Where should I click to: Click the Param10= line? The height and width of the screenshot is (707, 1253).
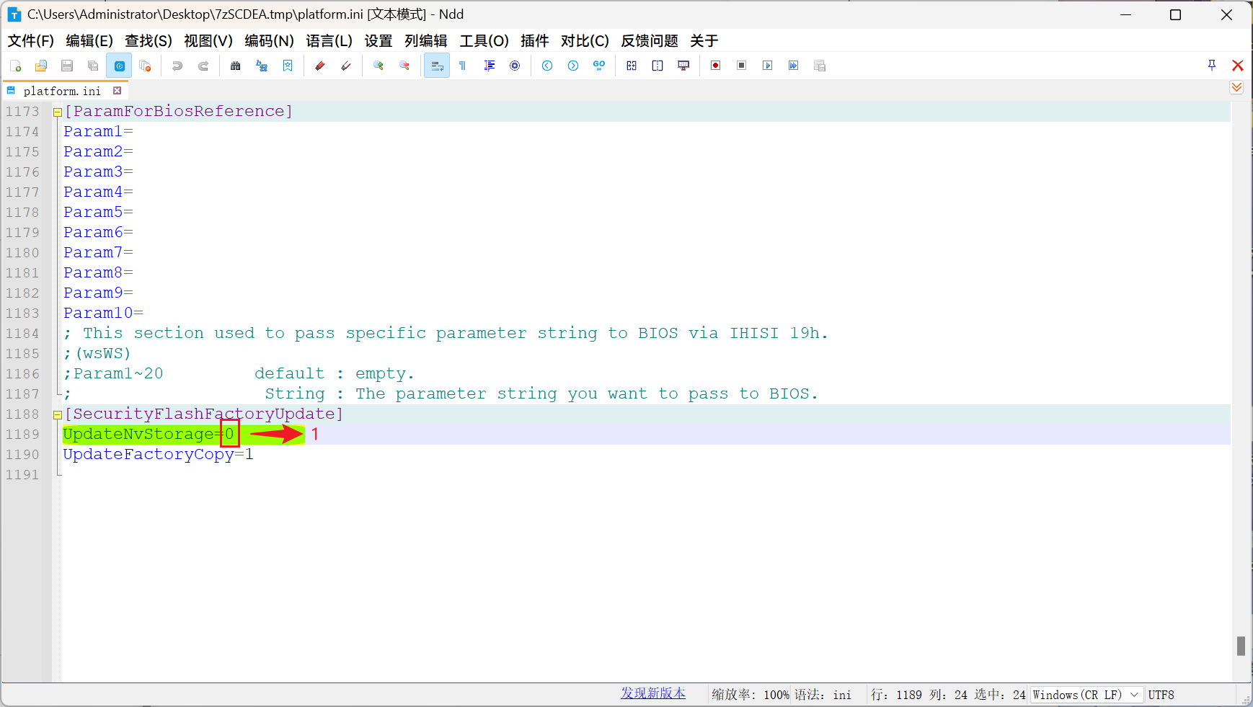(103, 314)
